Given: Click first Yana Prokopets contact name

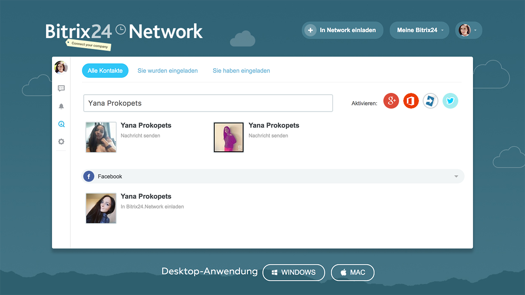Looking at the screenshot, I should tap(146, 126).
